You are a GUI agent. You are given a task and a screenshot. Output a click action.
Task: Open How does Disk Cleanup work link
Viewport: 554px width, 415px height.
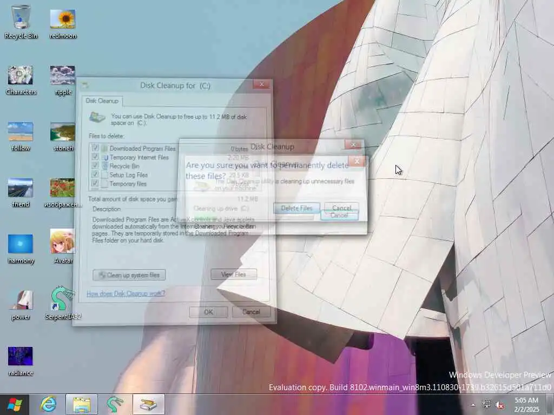pyautogui.click(x=126, y=293)
